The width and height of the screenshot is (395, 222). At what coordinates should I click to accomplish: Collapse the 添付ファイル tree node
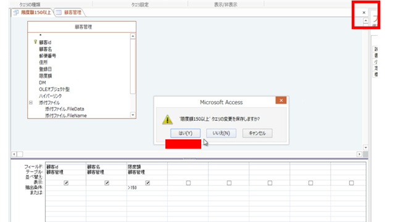(x=31, y=103)
